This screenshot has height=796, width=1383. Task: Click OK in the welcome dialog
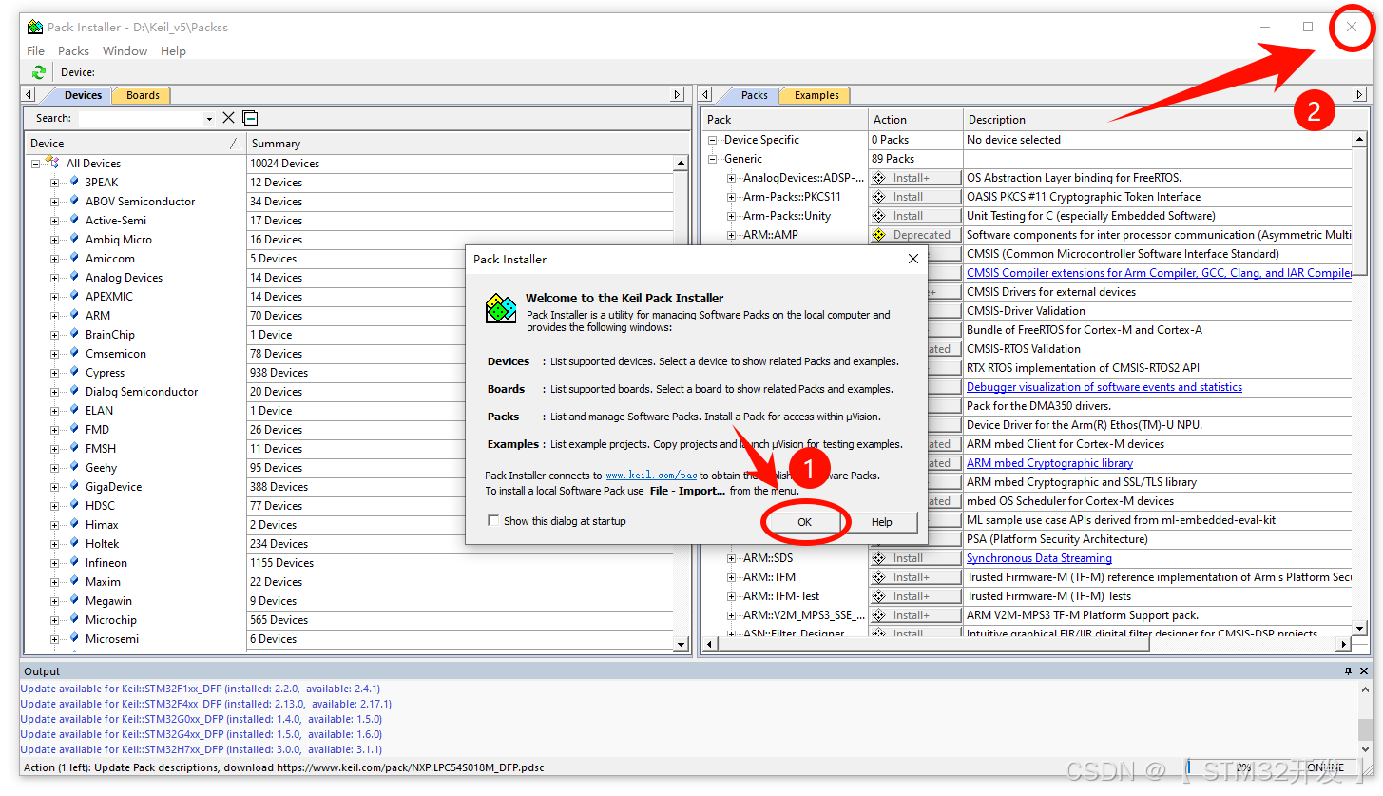(804, 522)
